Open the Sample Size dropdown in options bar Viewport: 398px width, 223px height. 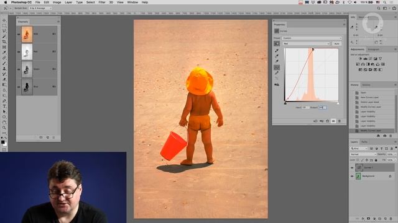point(40,8)
